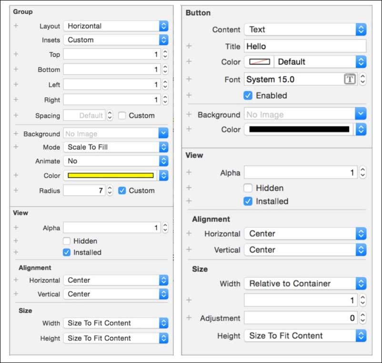Check the Hidden box in Group view

[x=67, y=241]
